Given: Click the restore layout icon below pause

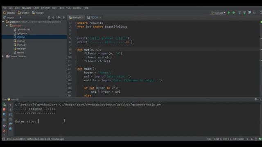Looking at the screenshot, I should click(5, 120).
